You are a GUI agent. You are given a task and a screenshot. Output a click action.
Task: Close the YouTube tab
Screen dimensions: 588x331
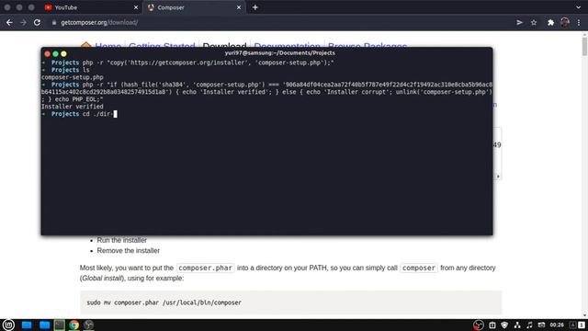[x=136, y=7]
